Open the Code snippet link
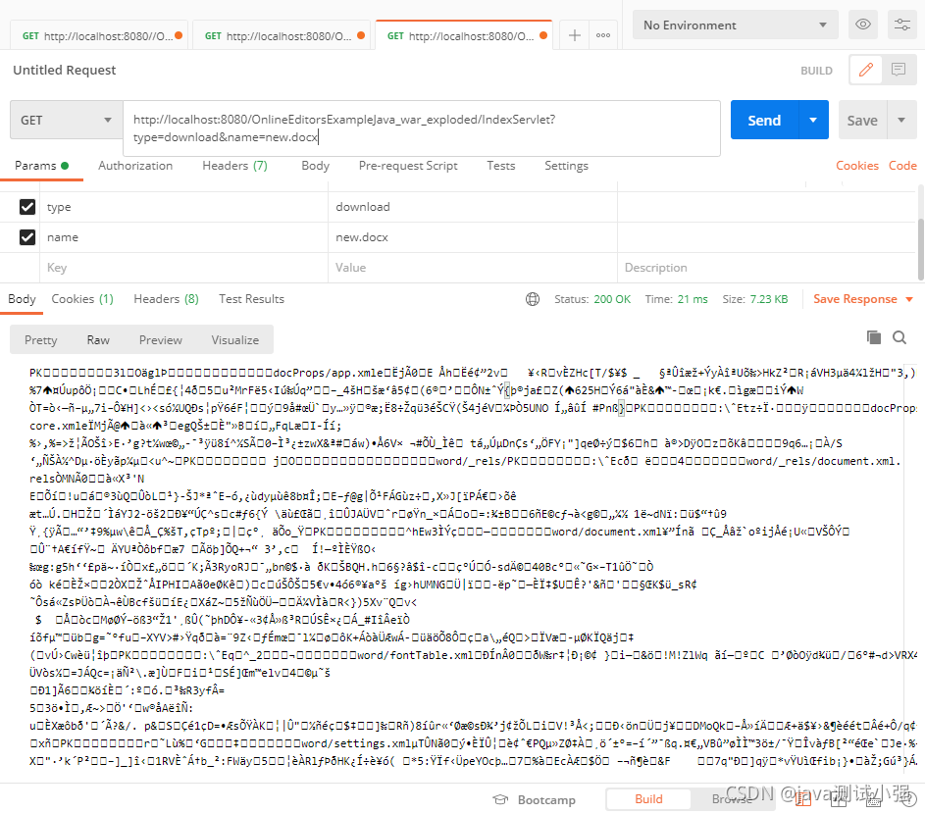The image size is (925, 814). click(x=902, y=166)
